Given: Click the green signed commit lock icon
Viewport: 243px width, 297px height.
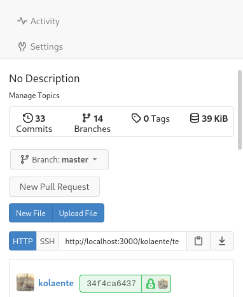Looking at the screenshot, I should coord(150,284).
